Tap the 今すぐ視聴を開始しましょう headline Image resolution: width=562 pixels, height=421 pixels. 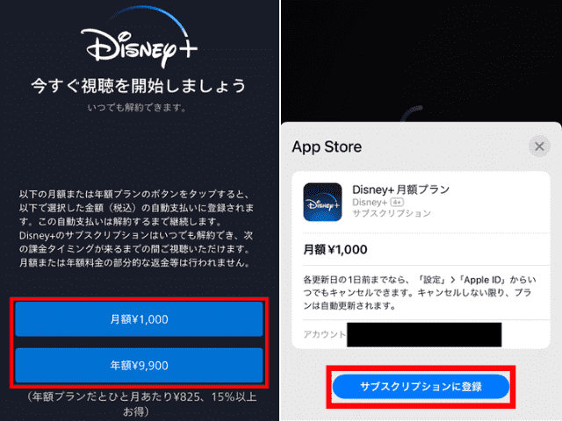pyautogui.click(x=139, y=86)
